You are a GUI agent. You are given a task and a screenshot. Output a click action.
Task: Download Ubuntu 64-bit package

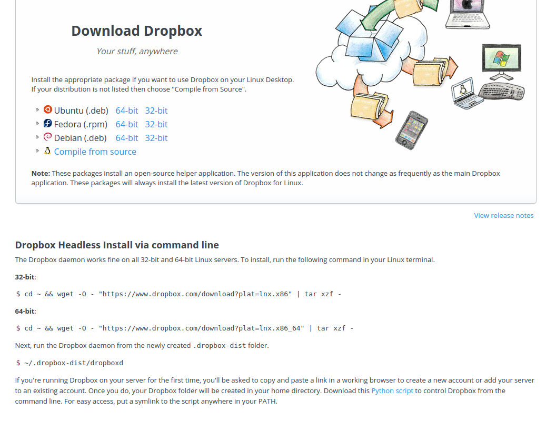coord(127,111)
